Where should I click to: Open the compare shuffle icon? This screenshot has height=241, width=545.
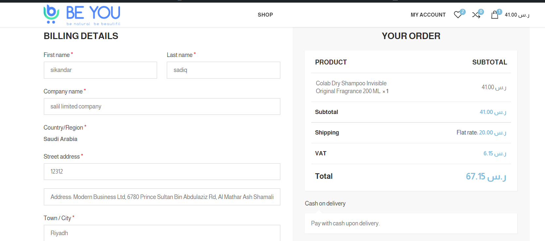tap(476, 15)
